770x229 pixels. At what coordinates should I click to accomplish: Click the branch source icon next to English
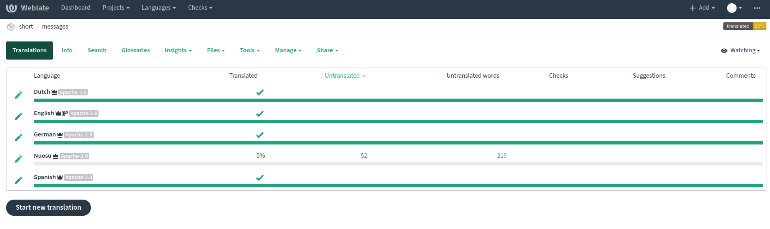point(65,113)
